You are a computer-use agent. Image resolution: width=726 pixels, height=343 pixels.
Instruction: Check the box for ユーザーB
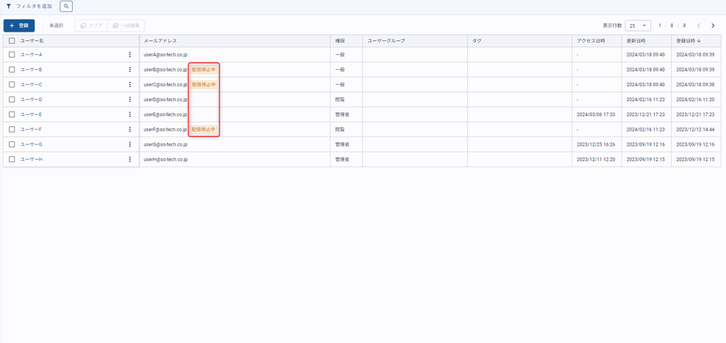12,69
